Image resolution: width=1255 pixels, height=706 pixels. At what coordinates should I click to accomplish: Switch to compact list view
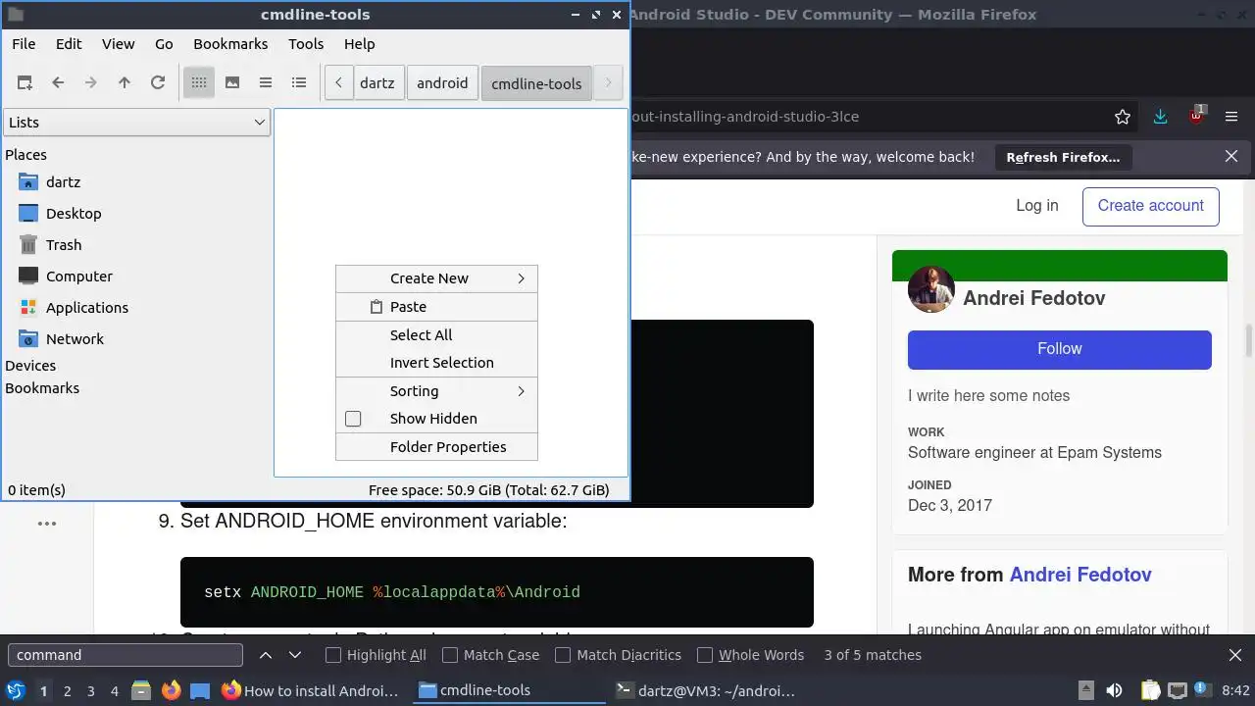[x=266, y=83]
